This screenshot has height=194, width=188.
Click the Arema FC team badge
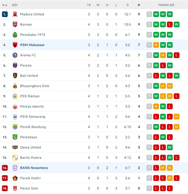tap(15, 55)
